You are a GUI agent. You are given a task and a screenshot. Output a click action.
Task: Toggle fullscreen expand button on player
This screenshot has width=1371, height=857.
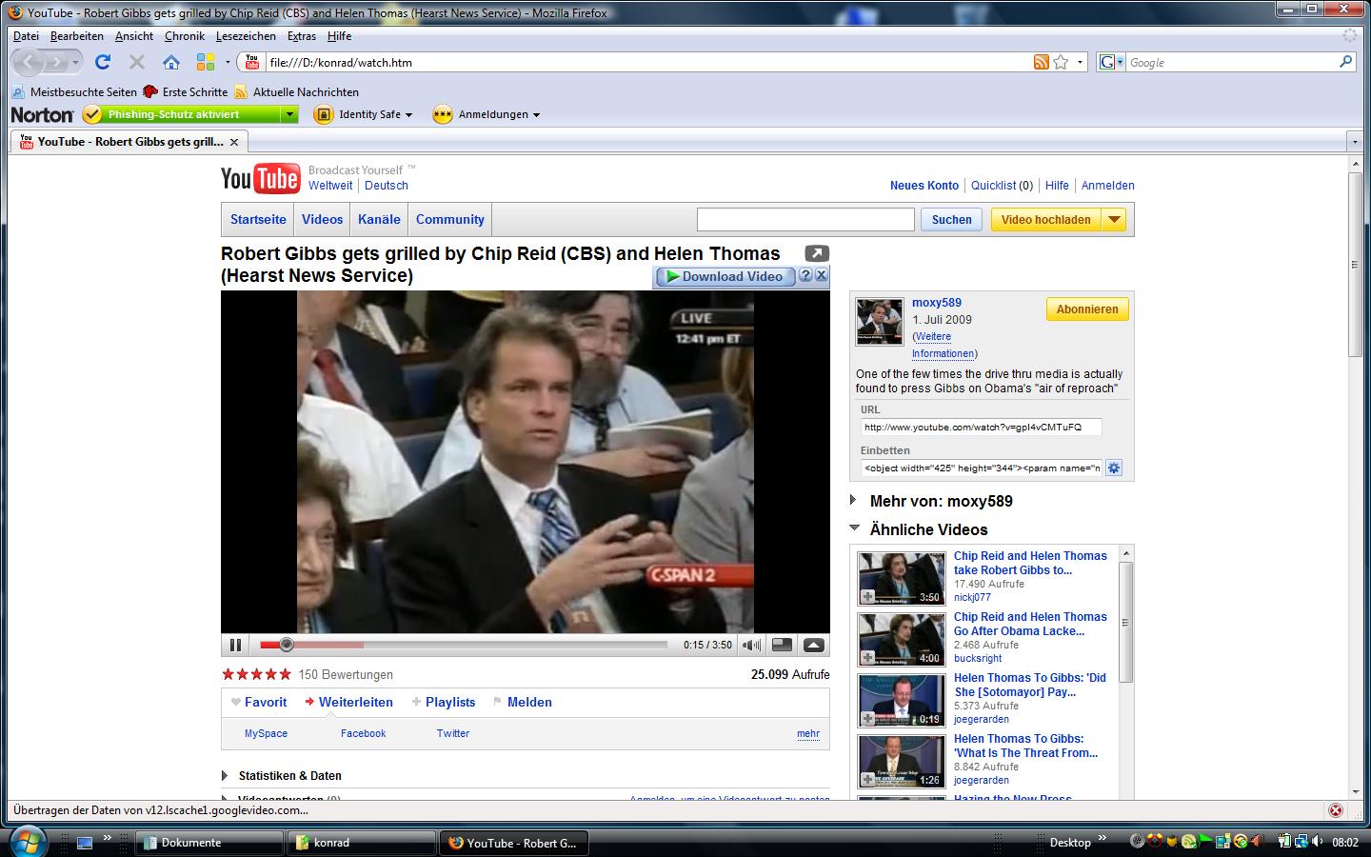[813, 645]
